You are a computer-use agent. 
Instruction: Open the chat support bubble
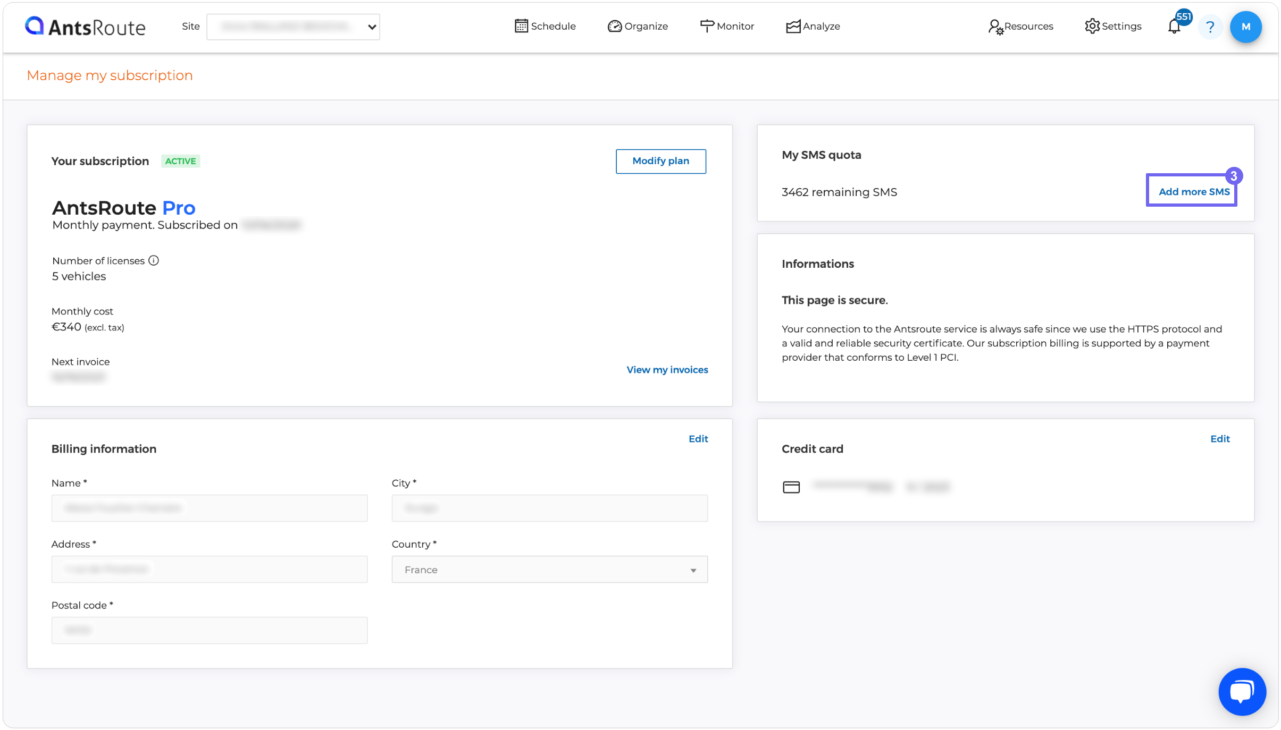1242,692
